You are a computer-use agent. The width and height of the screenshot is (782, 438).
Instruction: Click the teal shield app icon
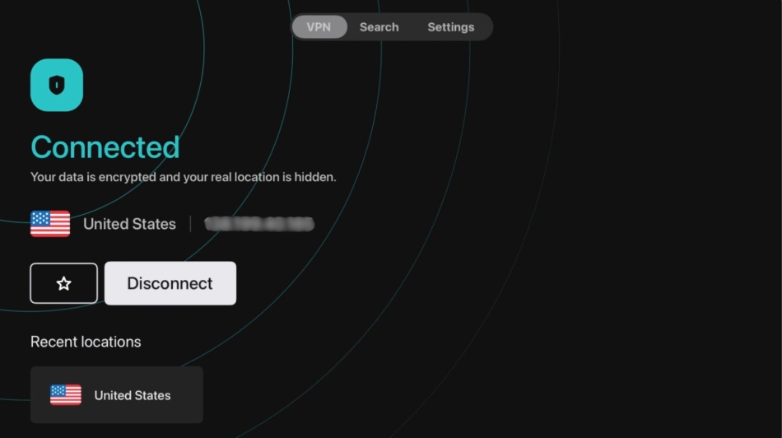(56, 86)
